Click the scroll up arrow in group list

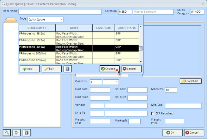click(x=141, y=27)
